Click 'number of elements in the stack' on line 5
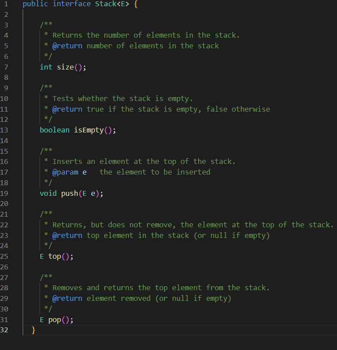 pyautogui.click(x=153, y=46)
